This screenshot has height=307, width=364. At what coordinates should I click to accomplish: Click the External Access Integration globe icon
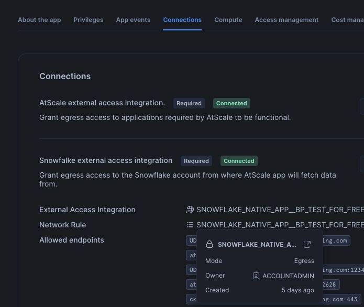click(x=190, y=210)
